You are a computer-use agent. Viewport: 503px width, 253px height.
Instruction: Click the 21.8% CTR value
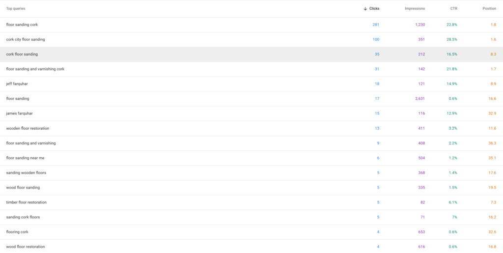(452, 69)
